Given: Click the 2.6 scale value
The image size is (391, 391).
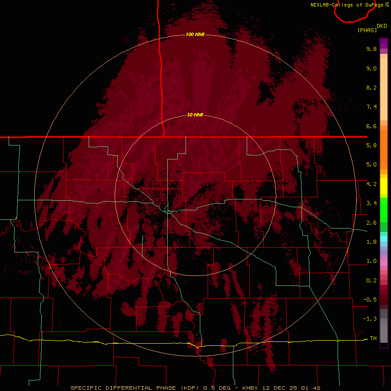Looking at the screenshot, I should pyautogui.click(x=371, y=223).
